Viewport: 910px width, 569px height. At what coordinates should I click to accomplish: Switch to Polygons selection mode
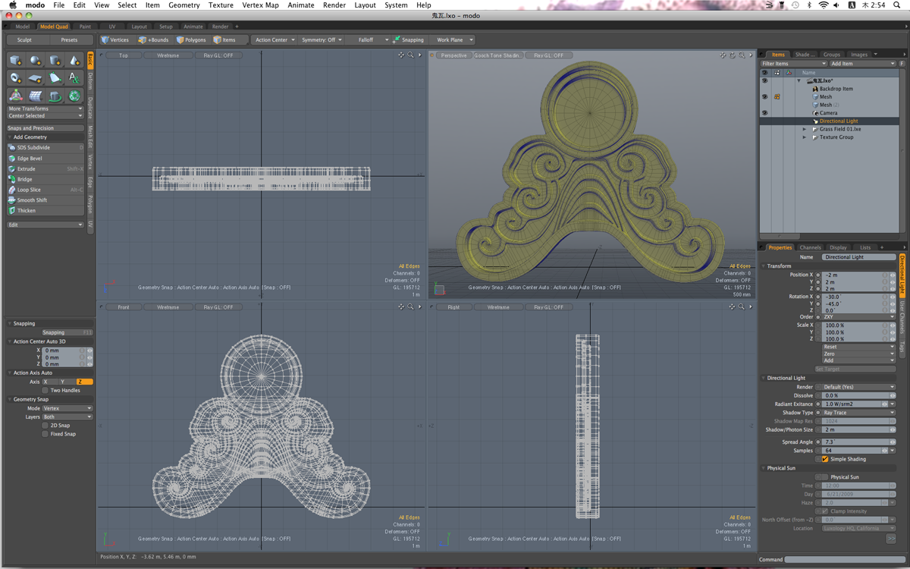(x=191, y=39)
